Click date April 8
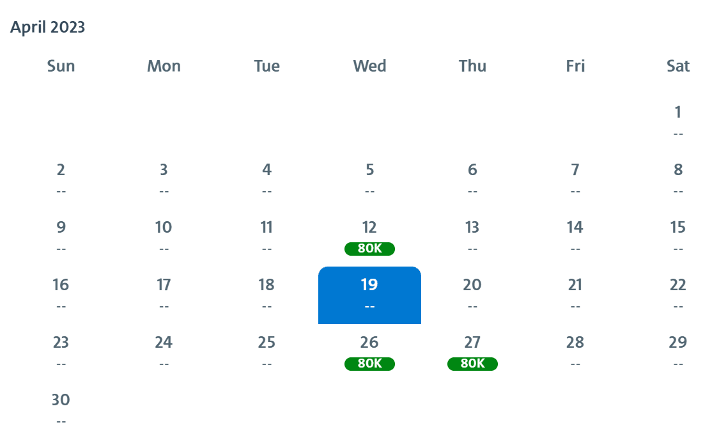719x443 pixels. tap(678, 179)
